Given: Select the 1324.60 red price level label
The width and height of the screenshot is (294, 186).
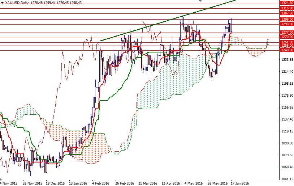Looking at the screenshot, I should click(x=286, y=3).
